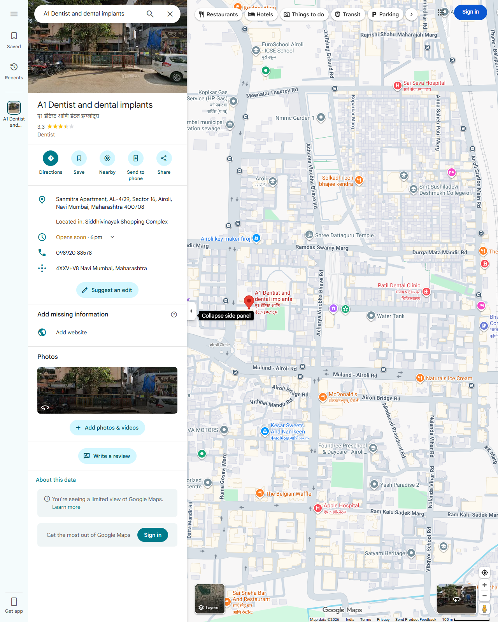Zoom in with plus button

click(x=484, y=585)
